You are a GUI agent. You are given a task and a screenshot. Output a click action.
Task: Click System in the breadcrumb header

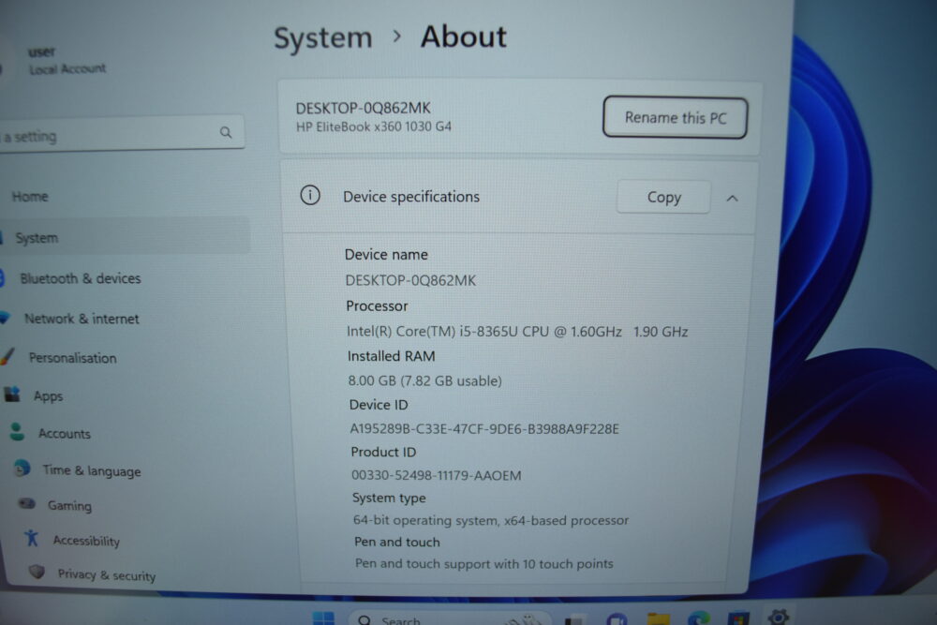[322, 37]
